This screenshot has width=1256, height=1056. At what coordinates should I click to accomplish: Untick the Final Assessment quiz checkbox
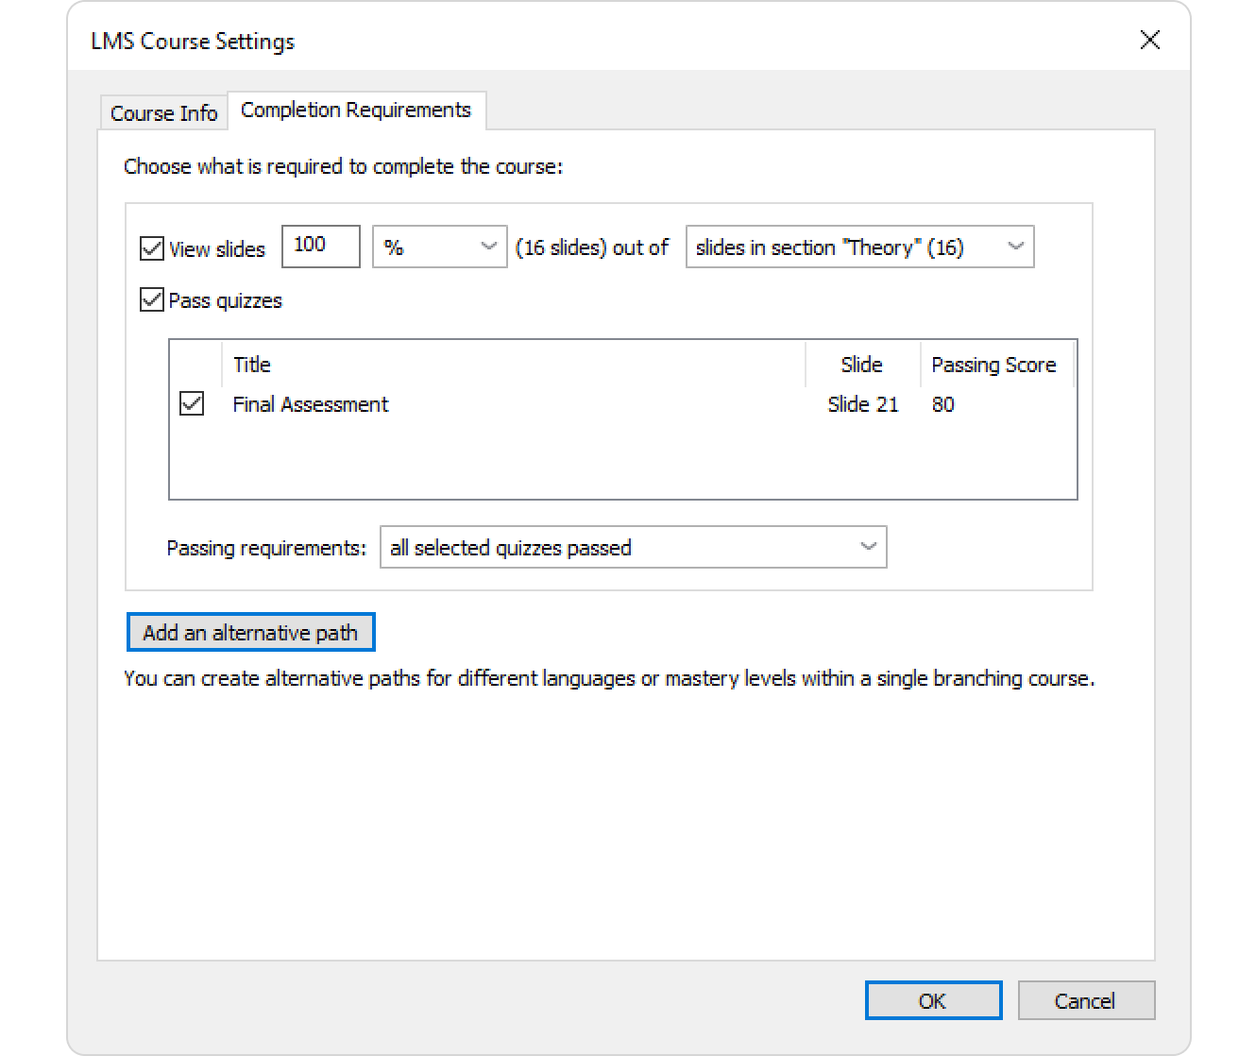click(x=192, y=404)
